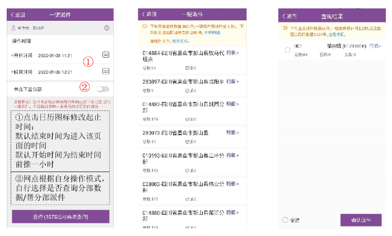Tap the help icon beside the operator name

(x=106, y=28)
